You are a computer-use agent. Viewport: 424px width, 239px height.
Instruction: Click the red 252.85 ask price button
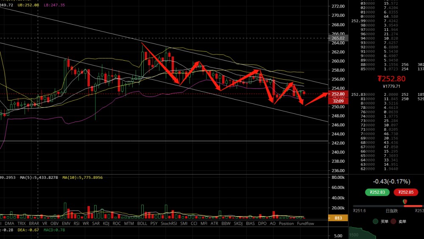[406, 192]
